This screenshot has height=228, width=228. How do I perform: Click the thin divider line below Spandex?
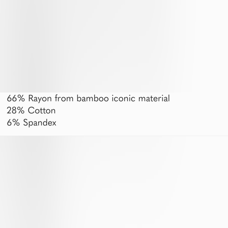pos(114,136)
